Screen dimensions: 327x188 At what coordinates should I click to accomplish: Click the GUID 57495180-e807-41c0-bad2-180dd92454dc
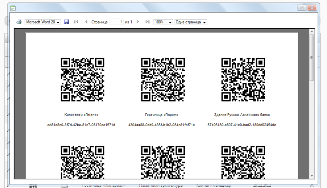242,125
